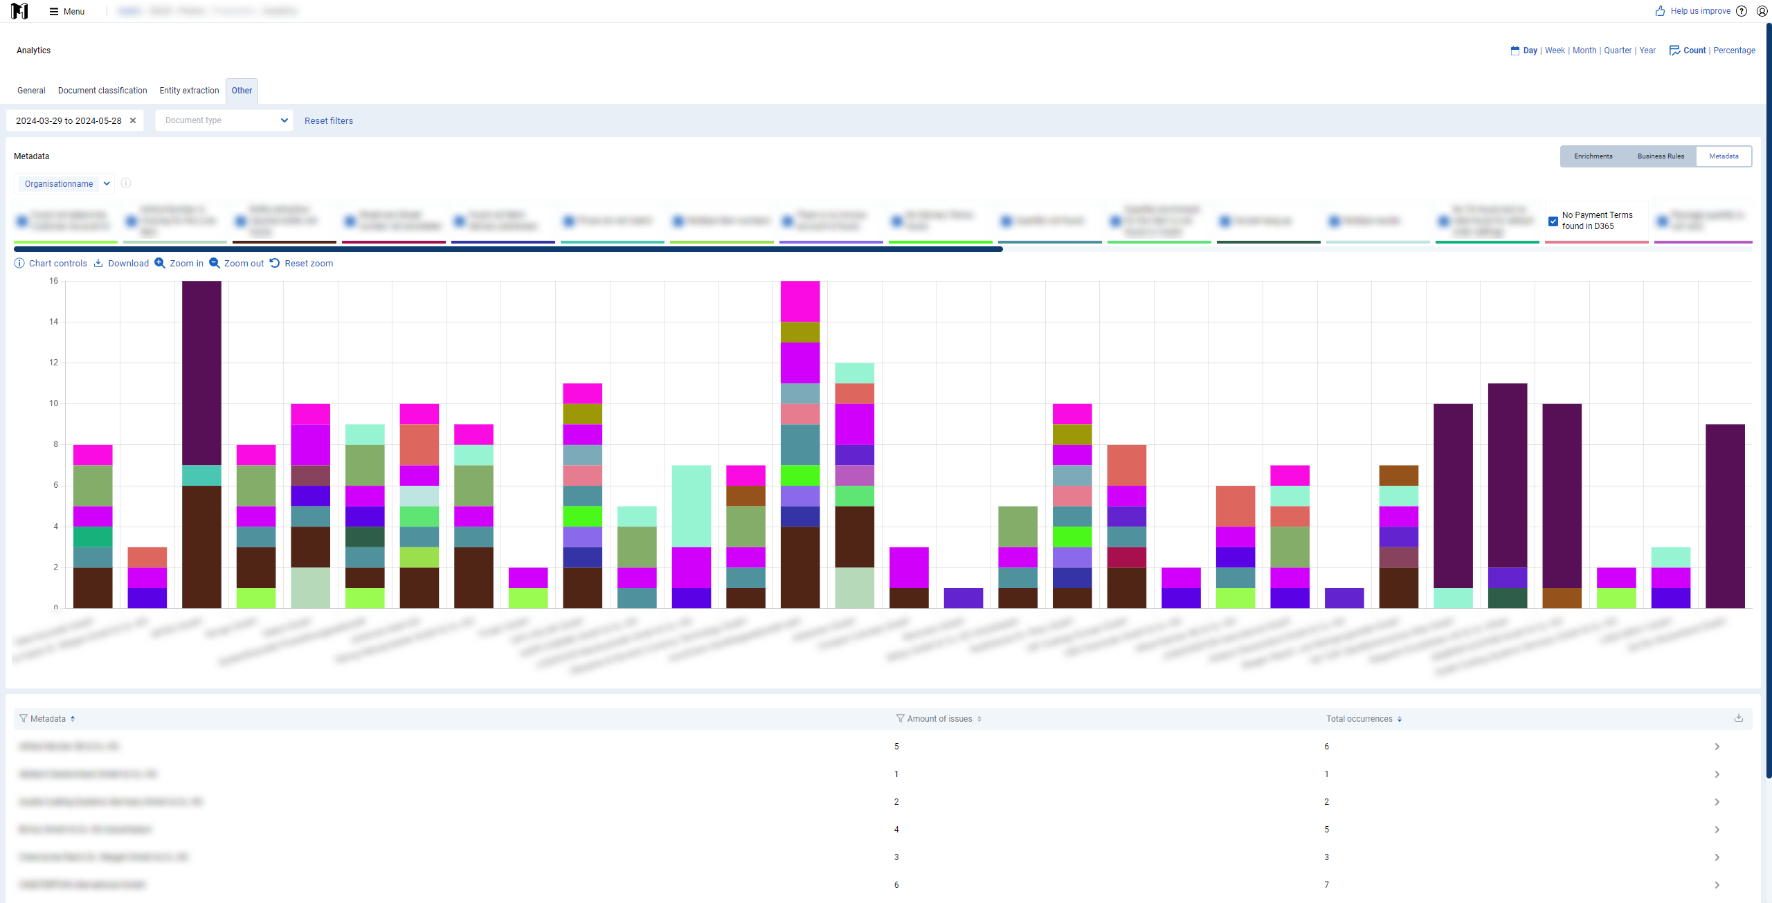Click the legend horizontal scrollbar
The width and height of the screenshot is (1772, 903).
pyautogui.click(x=508, y=249)
